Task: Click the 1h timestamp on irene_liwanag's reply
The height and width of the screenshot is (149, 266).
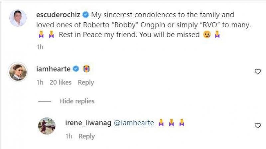Action: coord(68,136)
